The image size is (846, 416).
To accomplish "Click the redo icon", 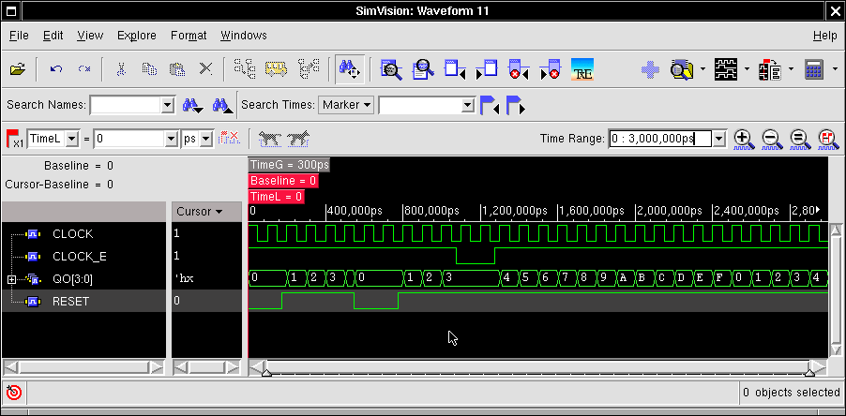I will [x=84, y=69].
